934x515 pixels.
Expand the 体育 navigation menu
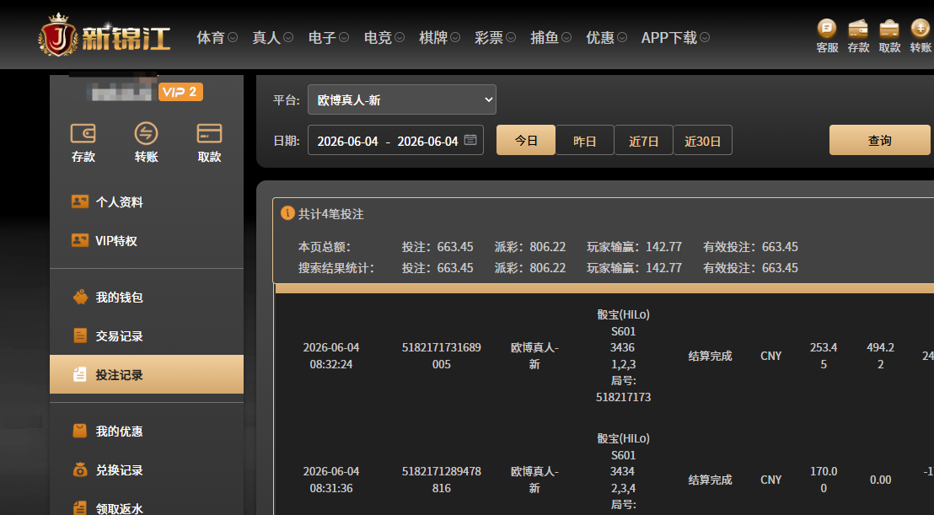pyautogui.click(x=217, y=38)
